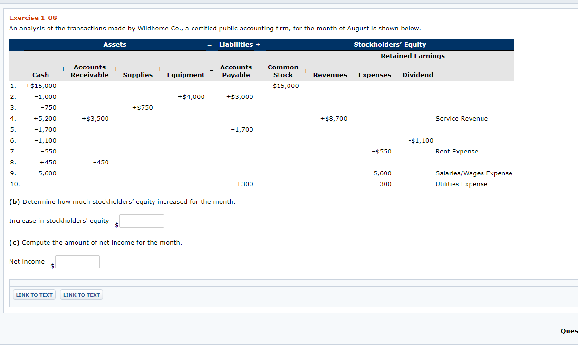Screen dimensions: 578x345
Task: Select the Exercise 1-08 heading
Action: 33,18
